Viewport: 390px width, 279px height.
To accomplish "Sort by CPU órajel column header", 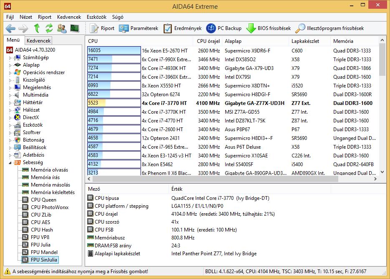I will tap(208, 41).
